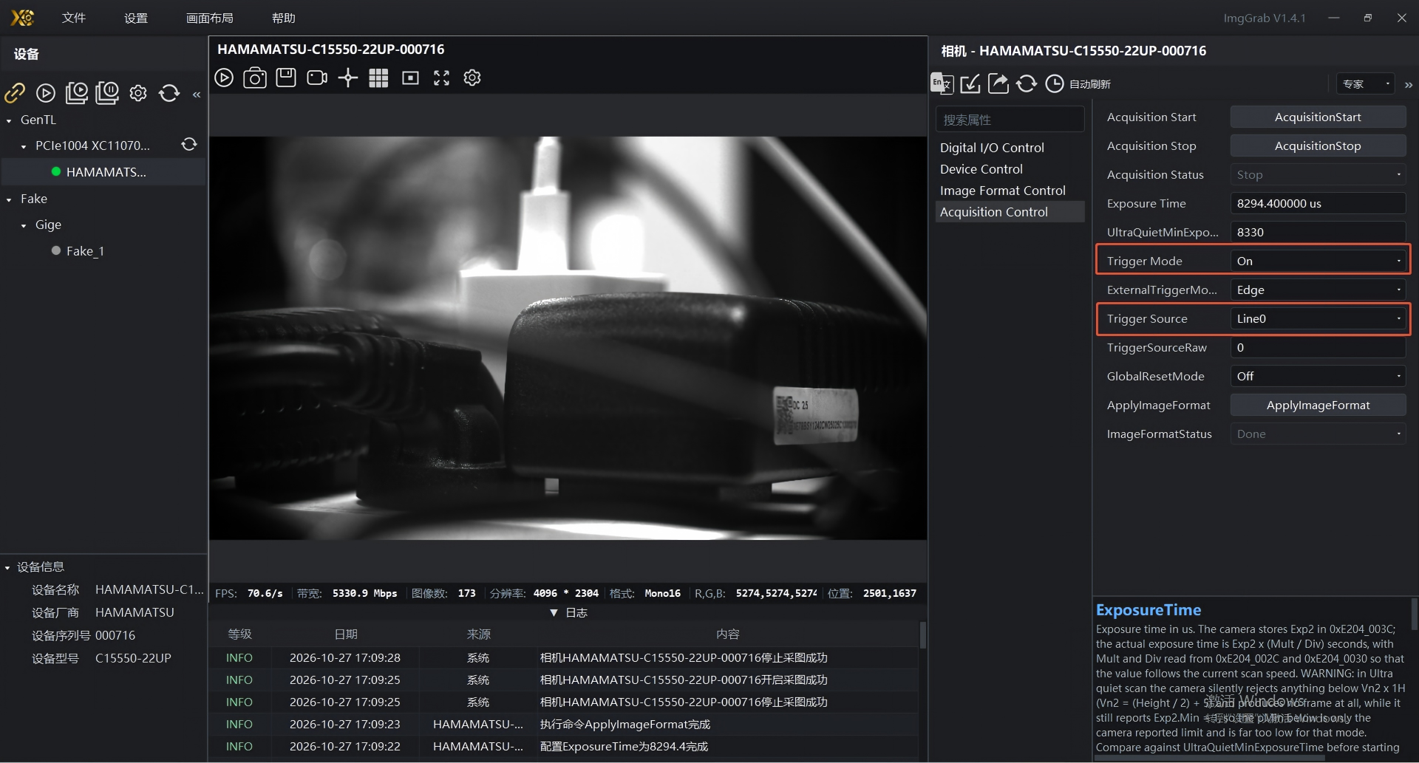The image size is (1419, 763).
Task: Click the fit-to-window rectangle icon
Action: click(x=410, y=78)
